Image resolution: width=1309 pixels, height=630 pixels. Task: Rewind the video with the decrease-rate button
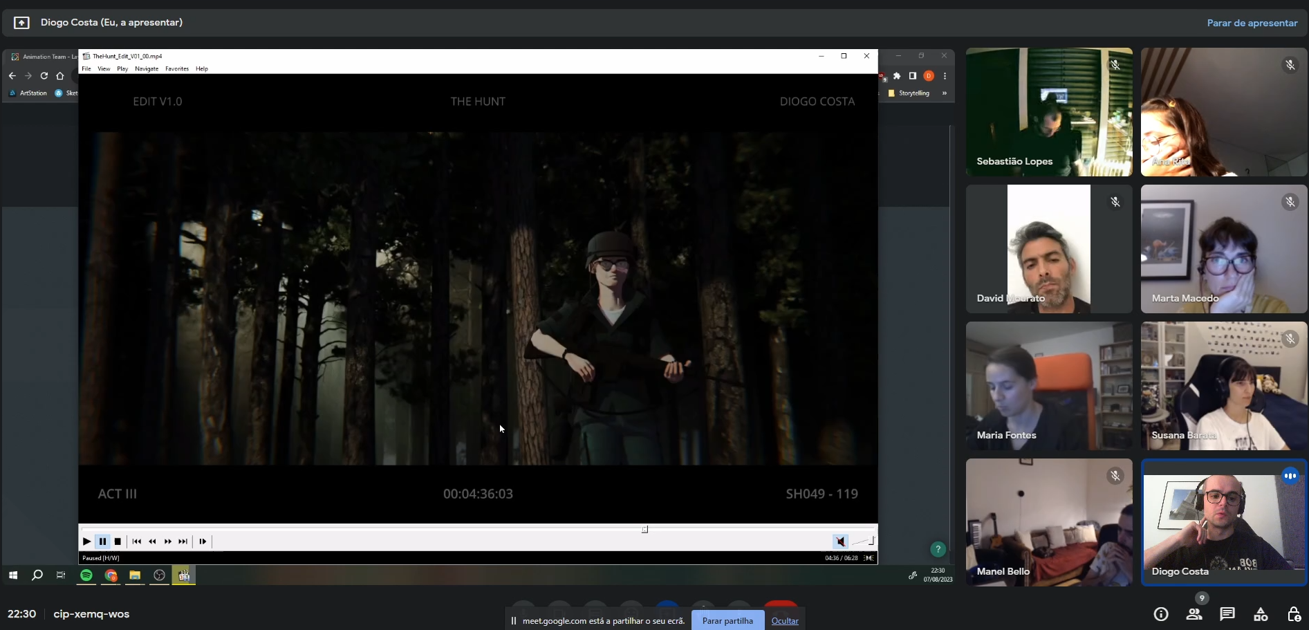(x=152, y=541)
